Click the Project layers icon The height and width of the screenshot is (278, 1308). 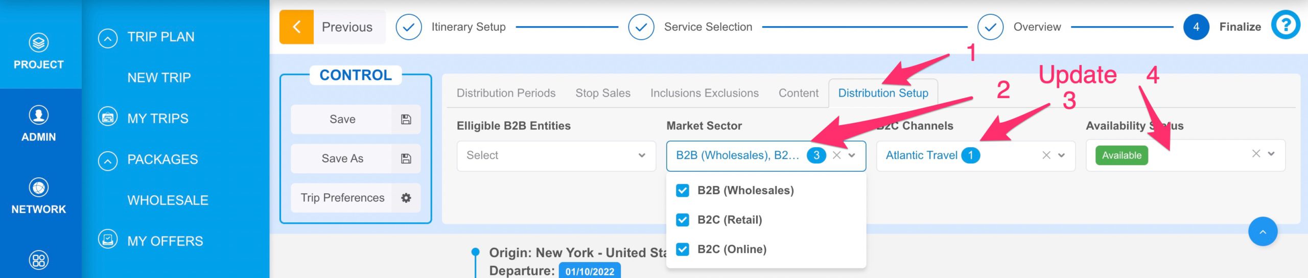click(39, 42)
